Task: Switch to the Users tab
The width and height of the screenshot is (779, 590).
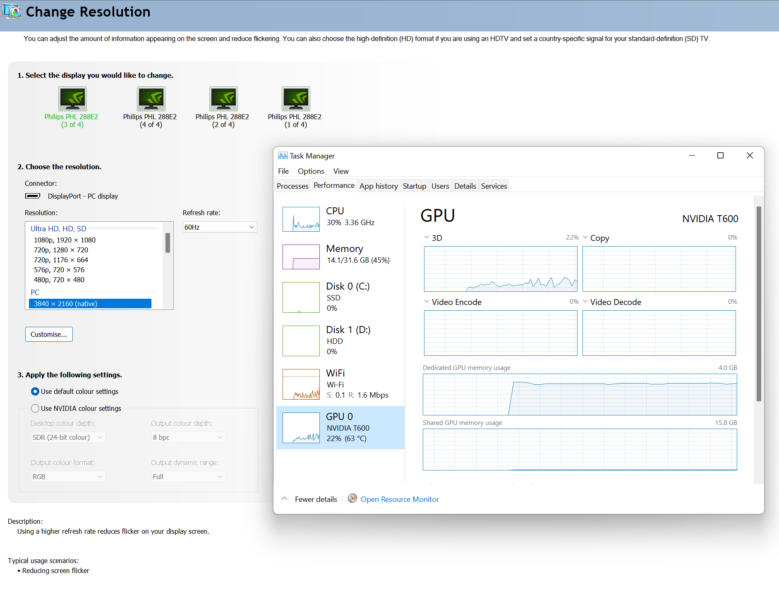Action: 440,186
